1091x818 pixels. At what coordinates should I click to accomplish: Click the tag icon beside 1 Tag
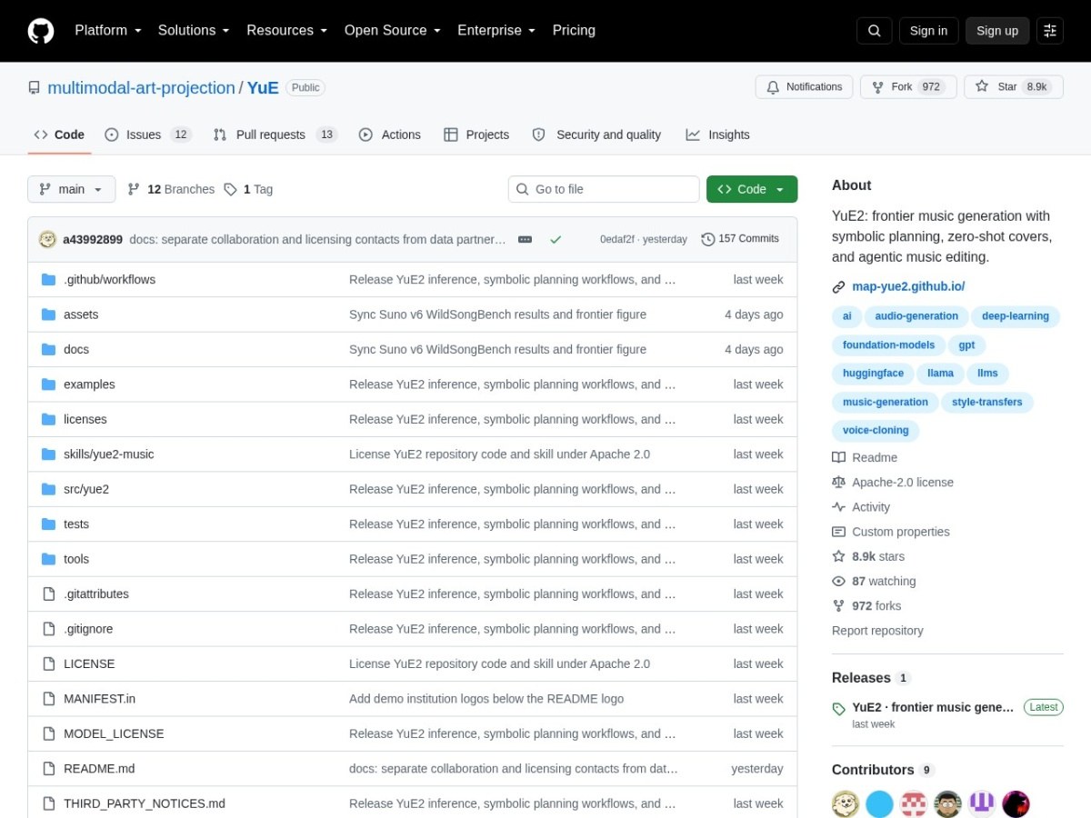coord(230,189)
